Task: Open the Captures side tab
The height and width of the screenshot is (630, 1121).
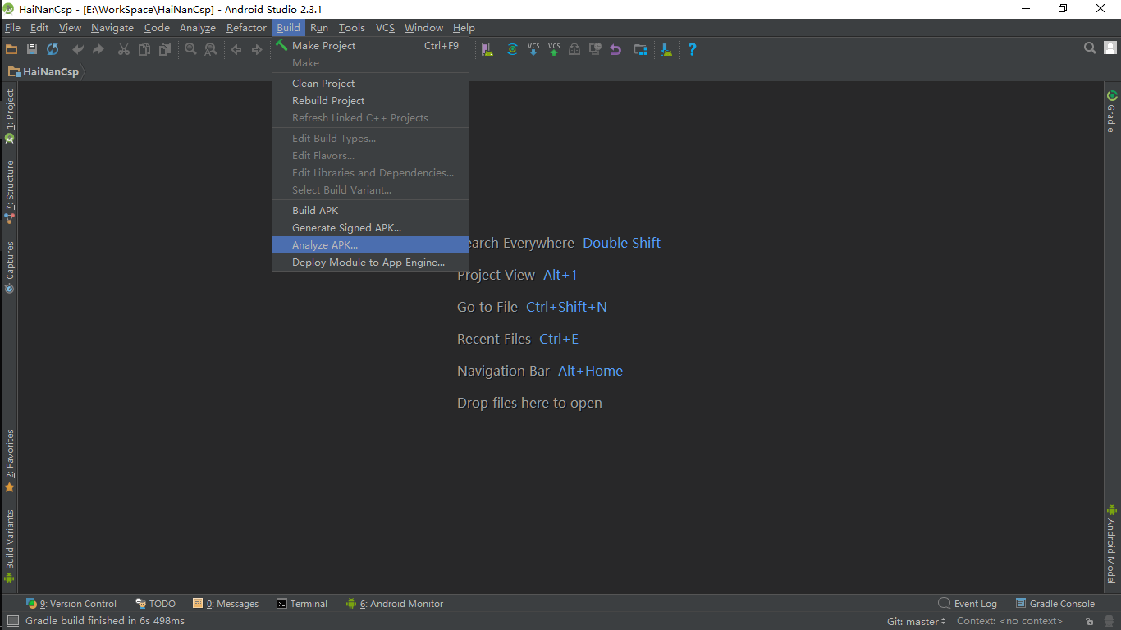Action: coord(10,267)
